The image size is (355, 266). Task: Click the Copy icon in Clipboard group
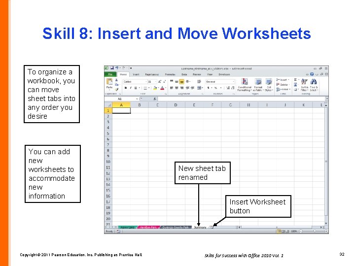click(x=116, y=84)
